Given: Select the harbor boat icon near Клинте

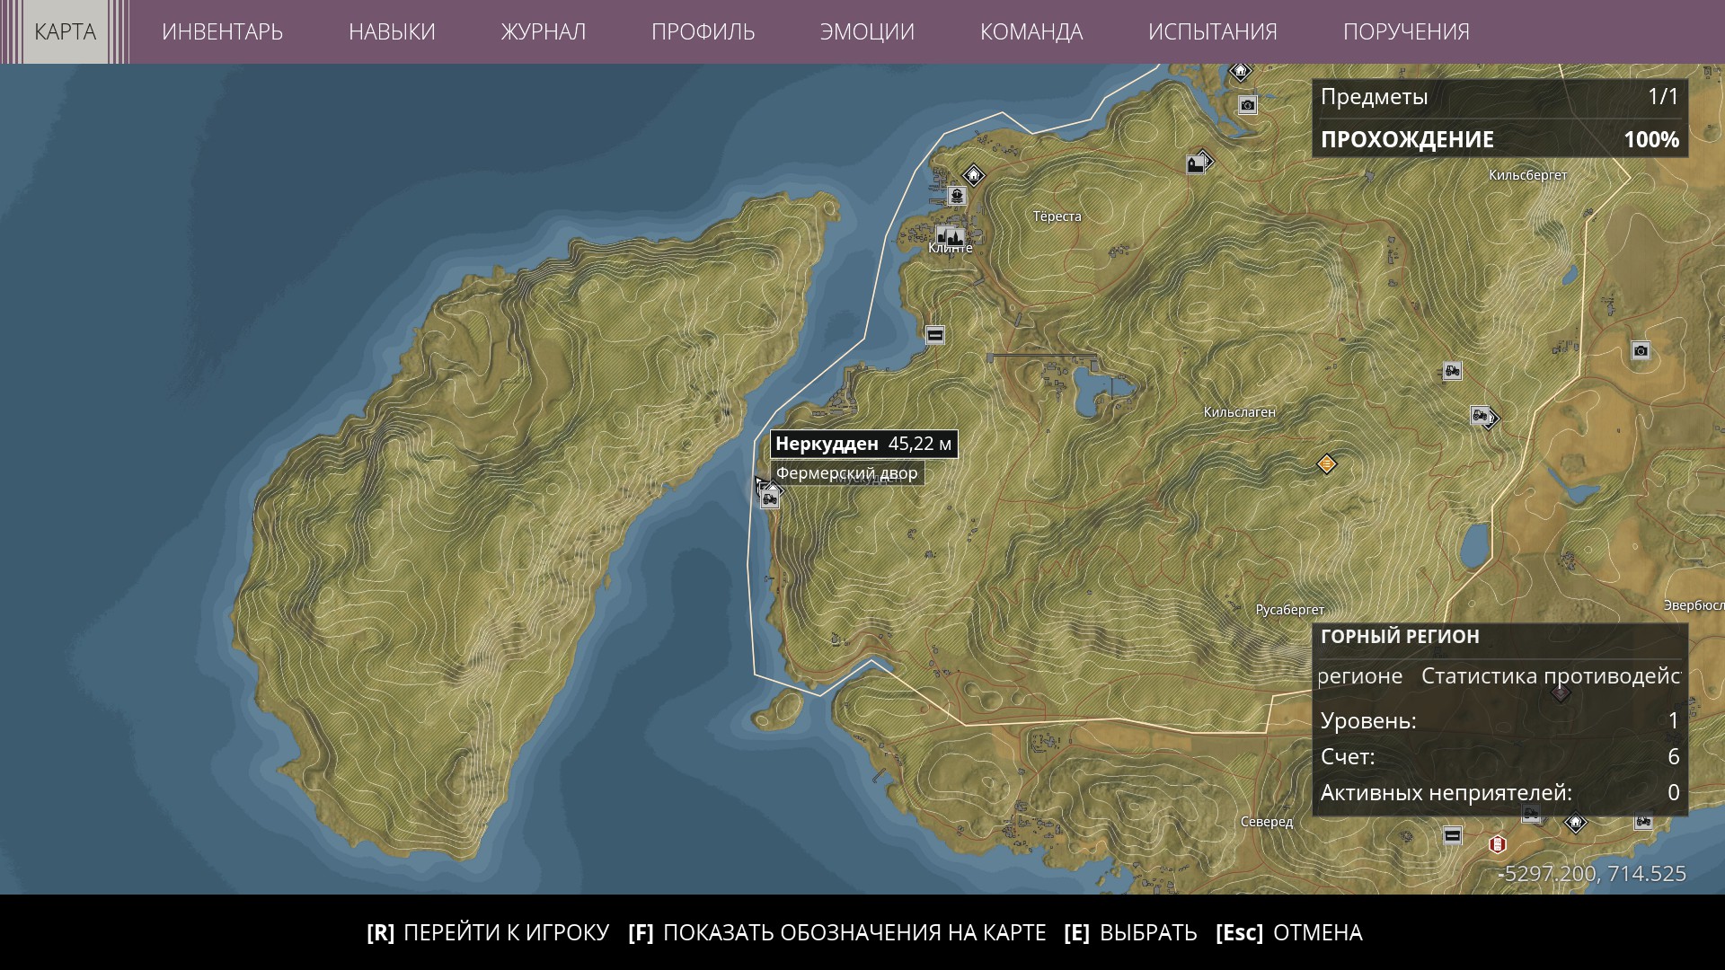Looking at the screenshot, I should pyautogui.click(x=956, y=195).
